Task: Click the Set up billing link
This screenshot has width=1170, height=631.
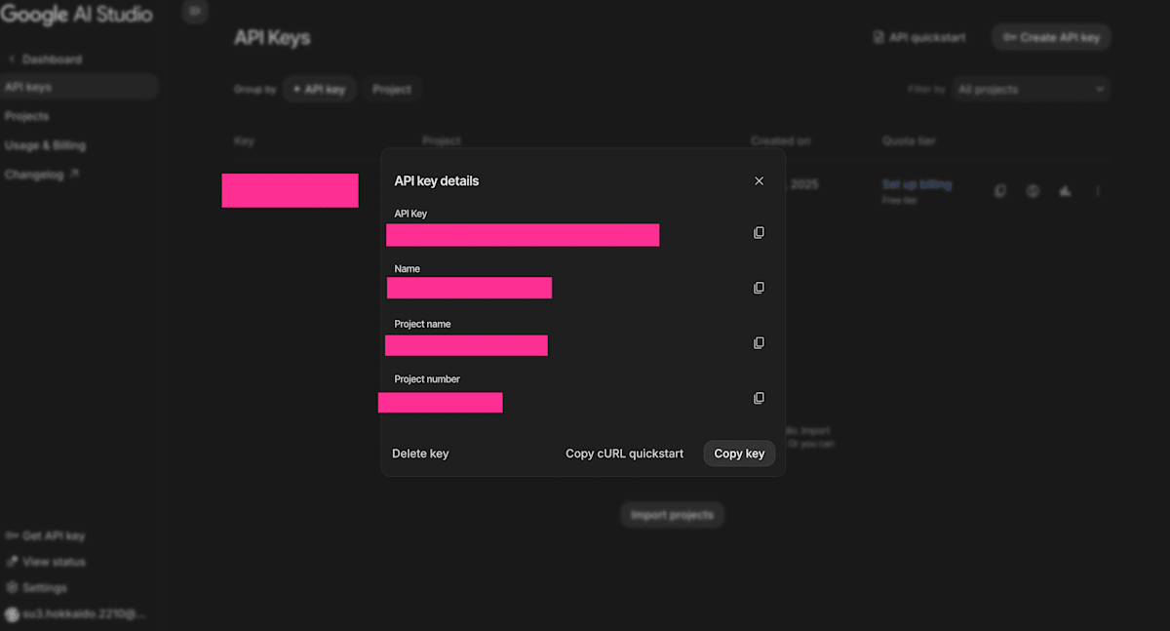Action: pyautogui.click(x=916, y=184)
